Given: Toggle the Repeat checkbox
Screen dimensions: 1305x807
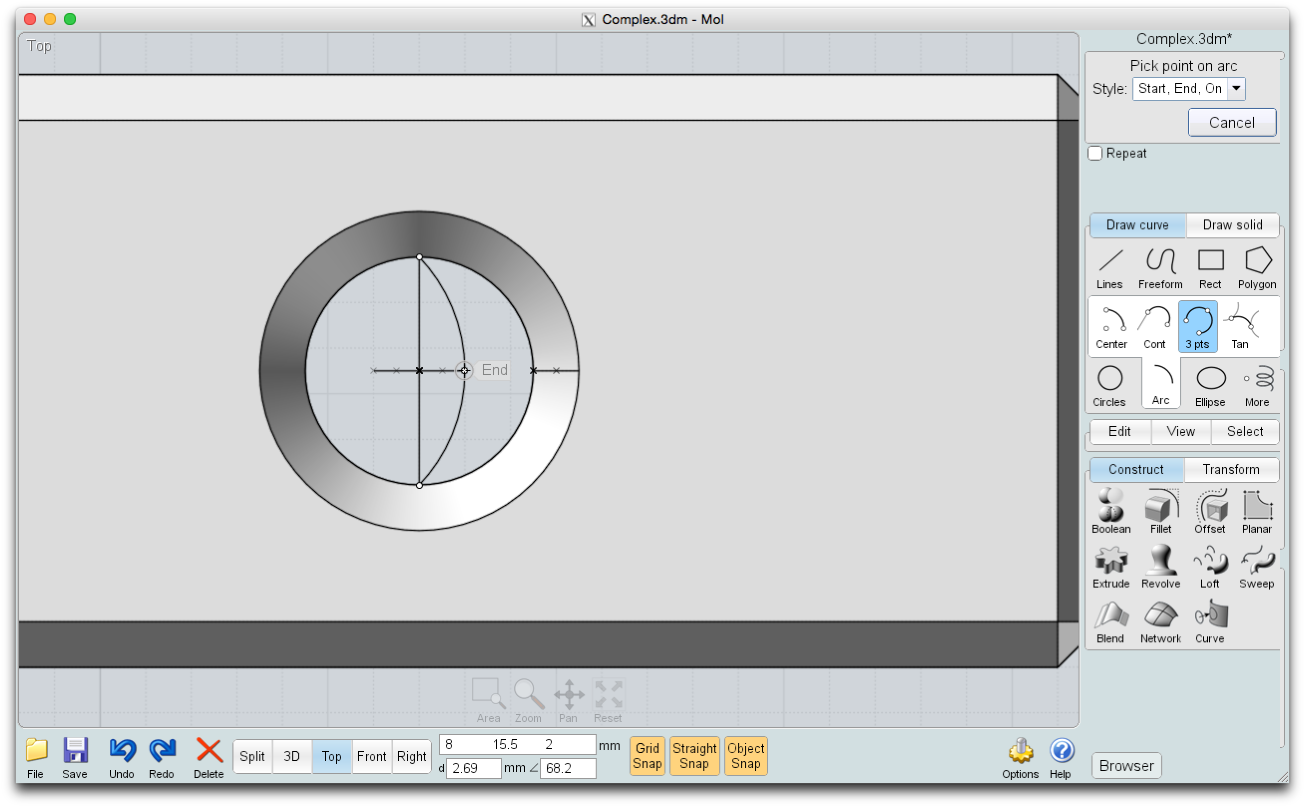Looking at the screenshot, I should pyautogui.click(x=1096, y=153).
